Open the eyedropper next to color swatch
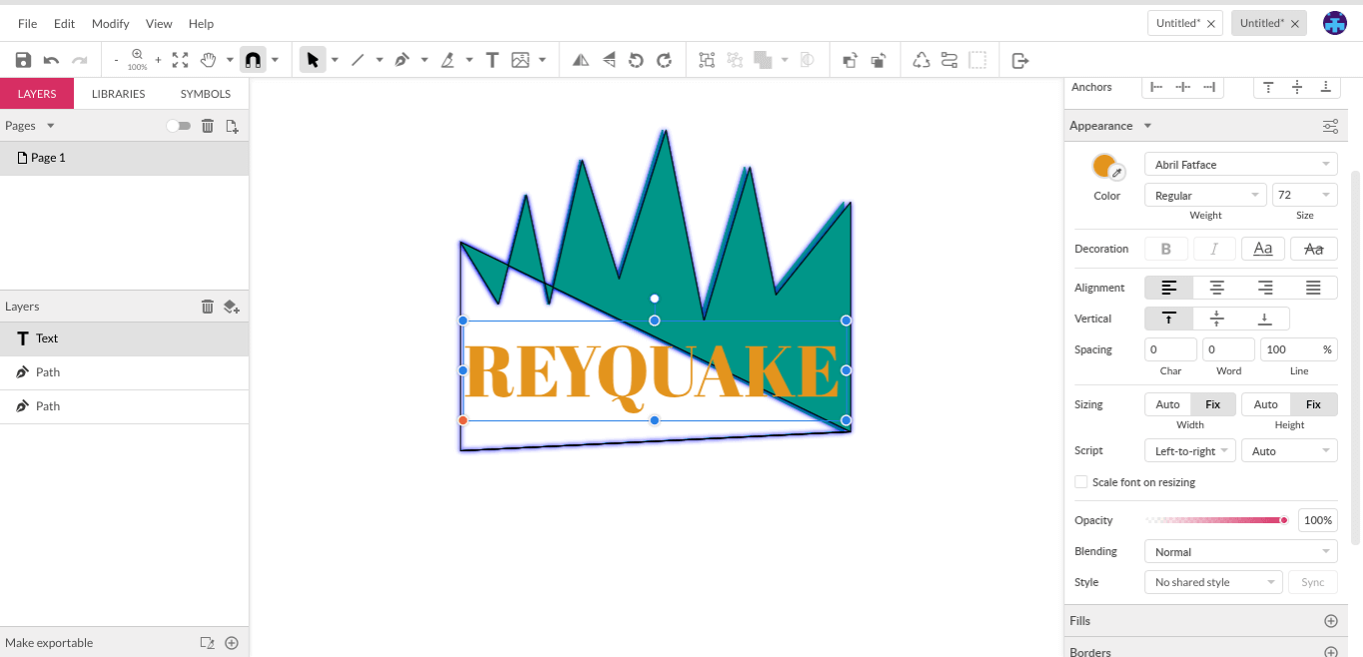The height and width of the screenshot is (657, 1363). click(1117, 173)
